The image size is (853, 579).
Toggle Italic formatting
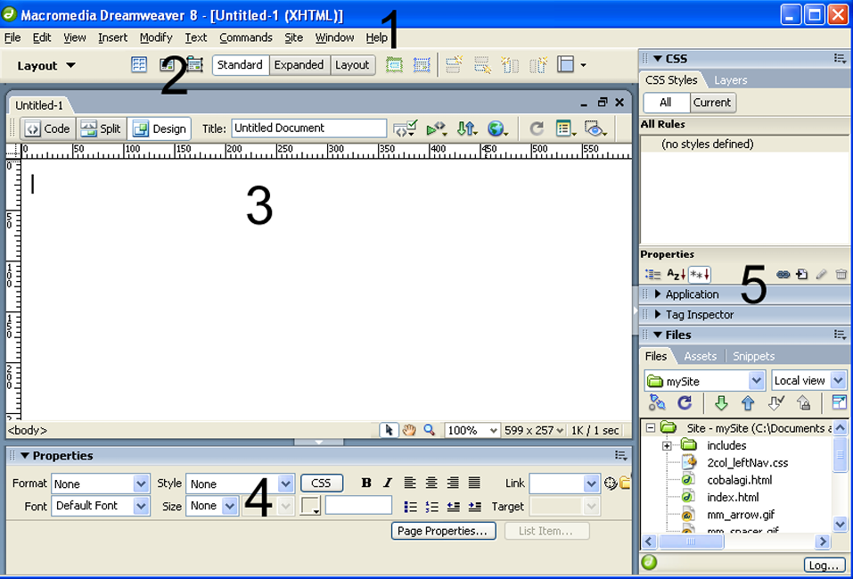[388, 484]
